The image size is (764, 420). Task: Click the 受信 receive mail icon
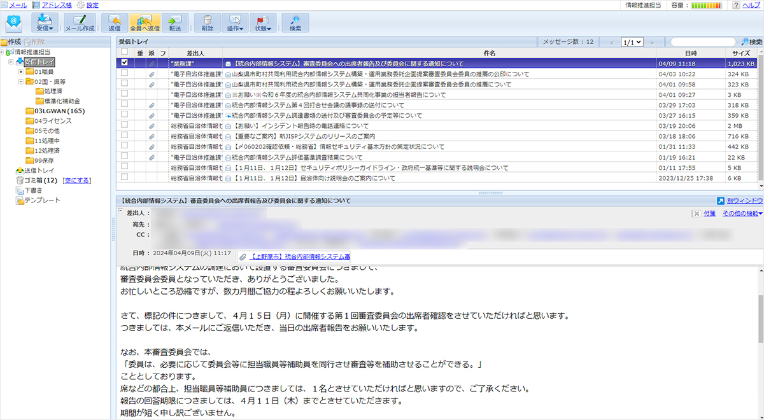[46, 23]
